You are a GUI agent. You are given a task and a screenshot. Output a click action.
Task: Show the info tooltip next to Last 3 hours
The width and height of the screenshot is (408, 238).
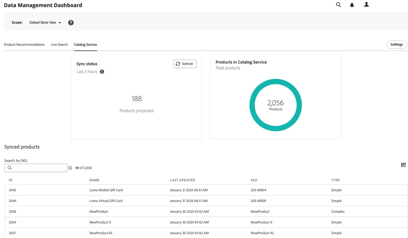click(x=102, y=72)
